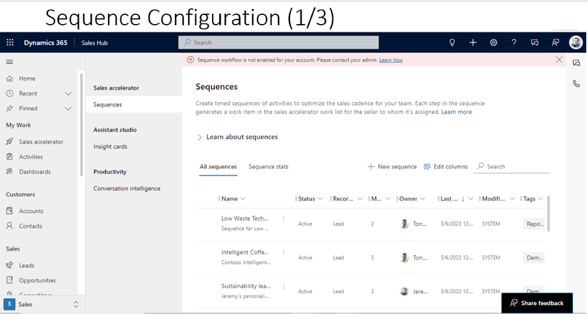Click the New sequence button
Viewport: 588px width, 331px height.
[392, 167]
